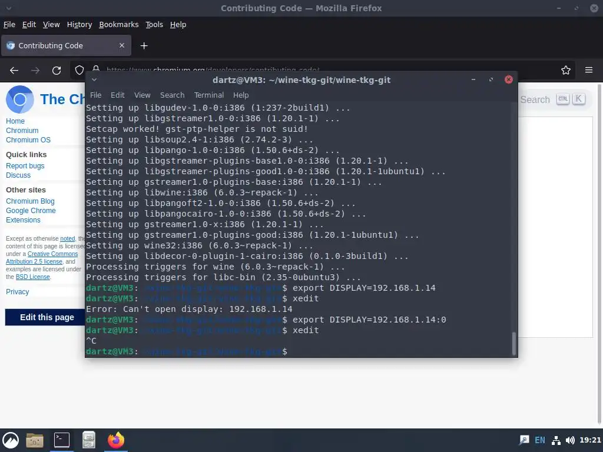Open the Privacy link
The height and width of the screenshot is (452, 603).
click(x=17, y=292)
